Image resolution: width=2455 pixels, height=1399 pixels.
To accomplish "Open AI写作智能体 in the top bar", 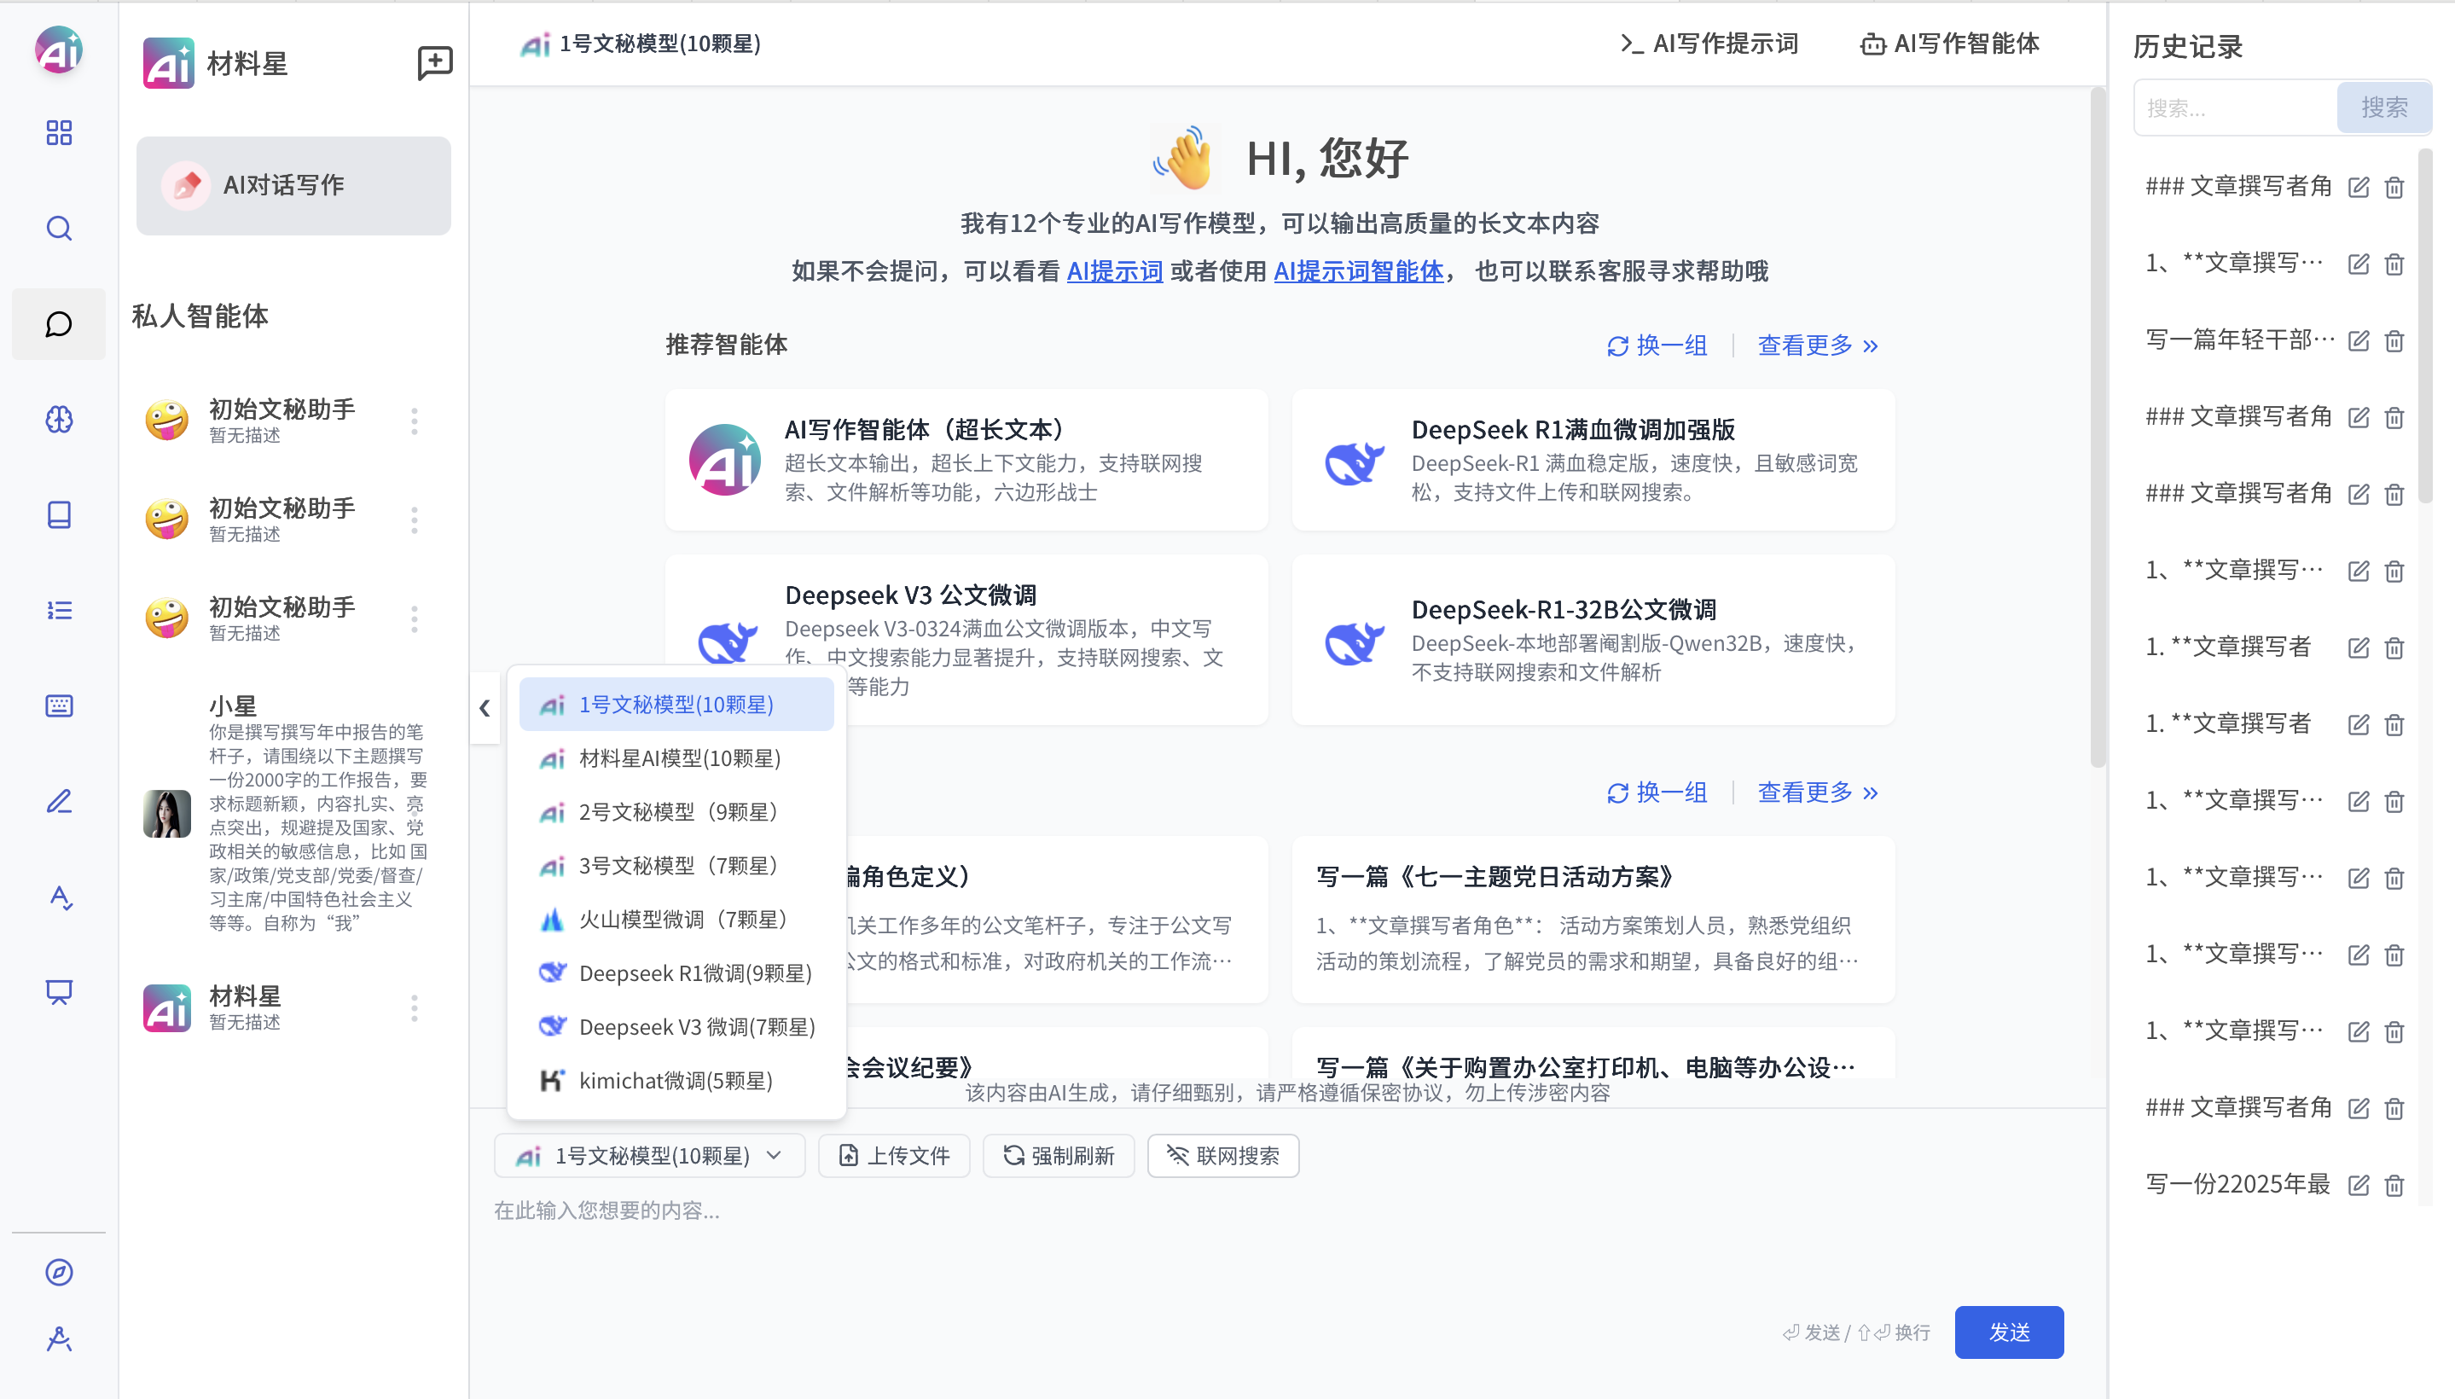I will coord(1950,44).
